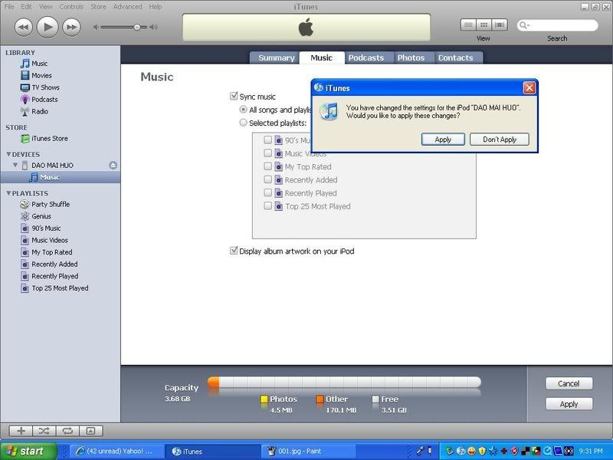Viewport: 613px width, 460px height.
Task: Select the Party Shuffle playlist
Action: point(51,204)
